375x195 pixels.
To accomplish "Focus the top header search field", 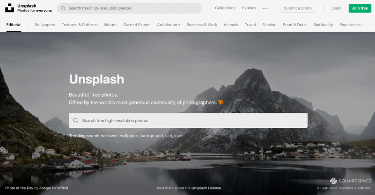I will pos(129,8).
